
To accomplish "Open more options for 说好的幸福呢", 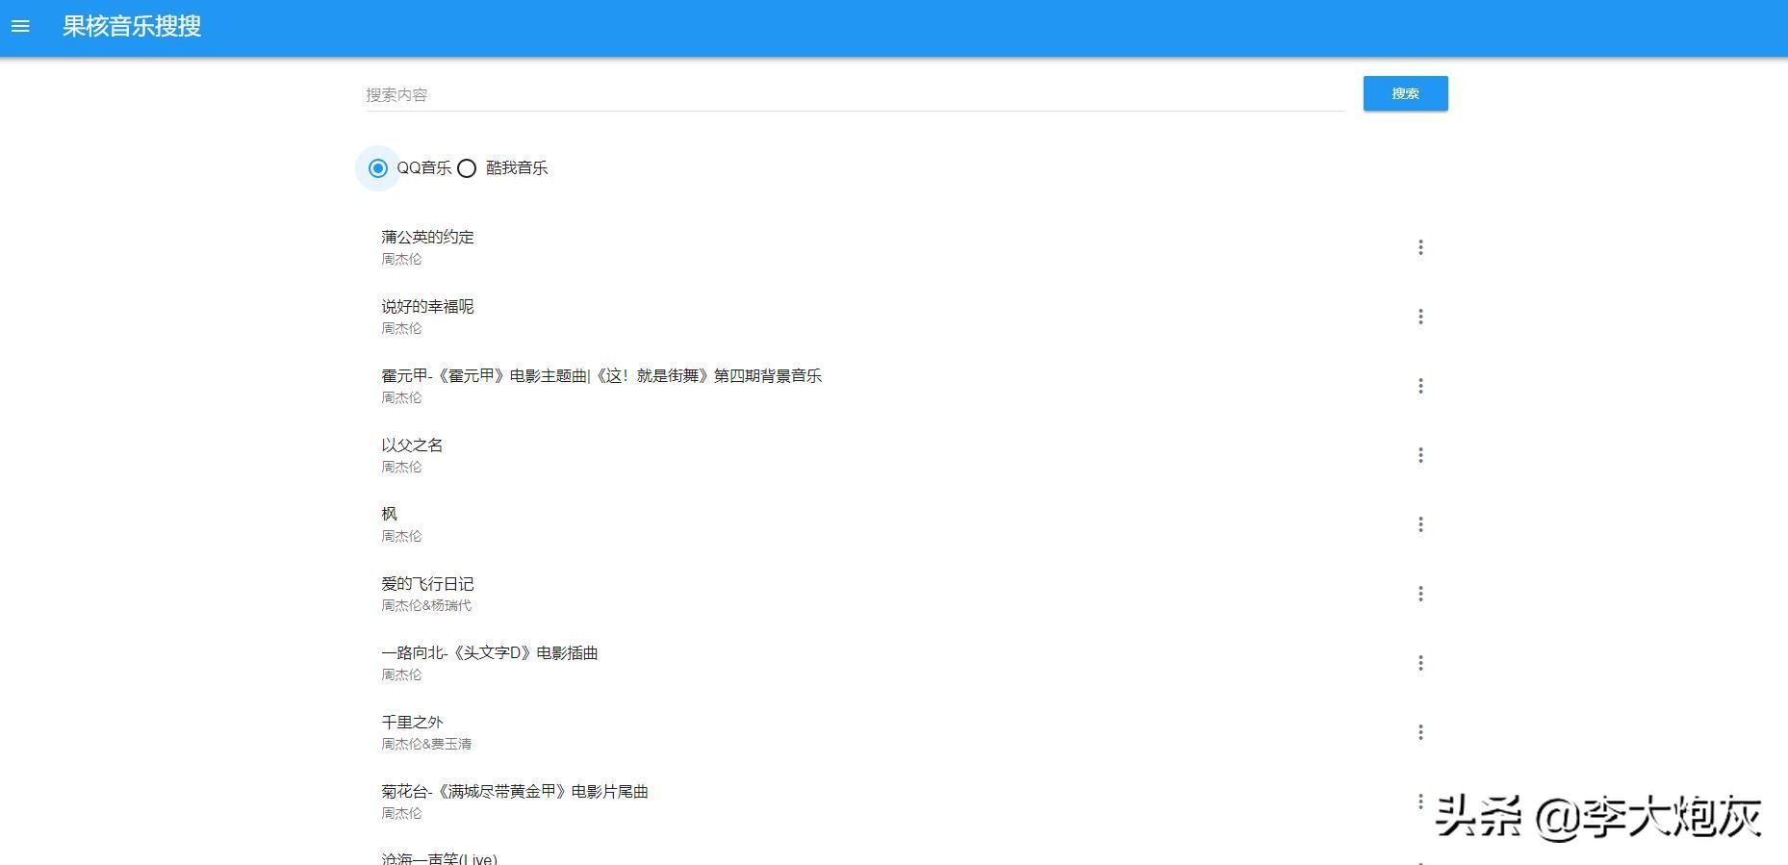I will point(1420,317).
